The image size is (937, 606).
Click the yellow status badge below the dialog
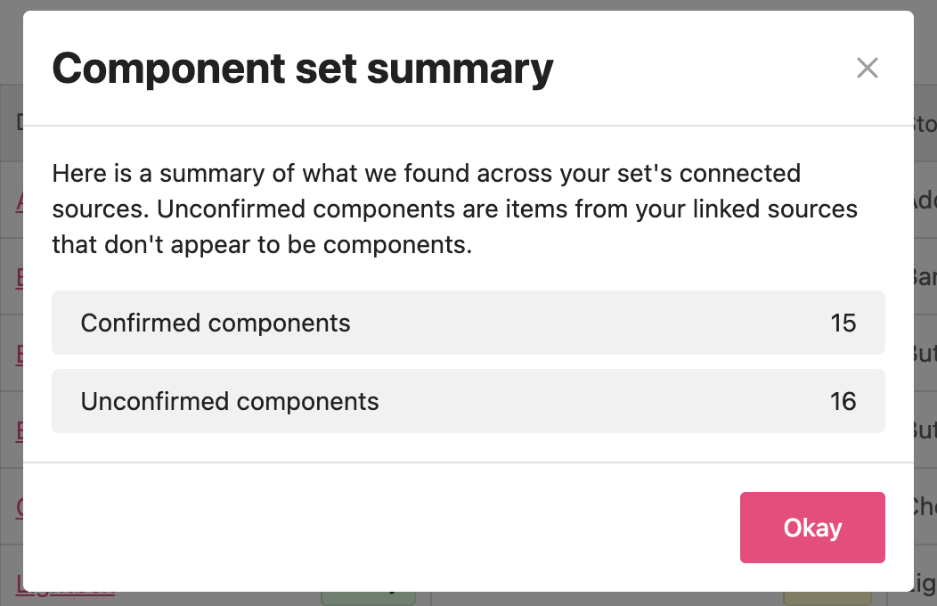pyautogui.click(x=827, y=595)
